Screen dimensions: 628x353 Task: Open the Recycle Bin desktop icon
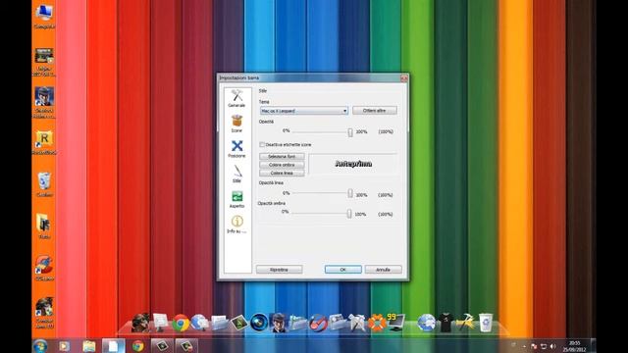(44, 184)
